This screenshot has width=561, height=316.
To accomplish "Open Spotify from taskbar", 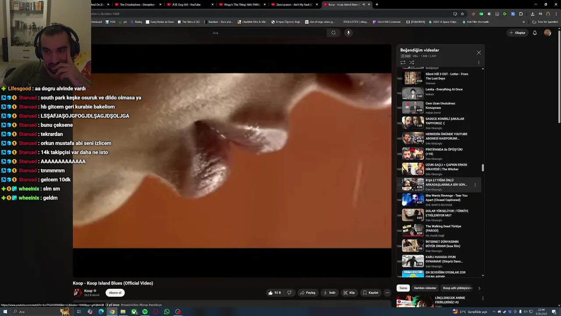I will click(x=145, y=312).
